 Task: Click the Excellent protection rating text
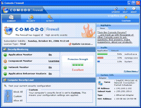point(78,70)
